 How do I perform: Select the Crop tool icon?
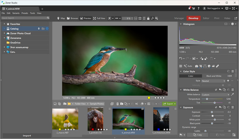coord(201,66)
